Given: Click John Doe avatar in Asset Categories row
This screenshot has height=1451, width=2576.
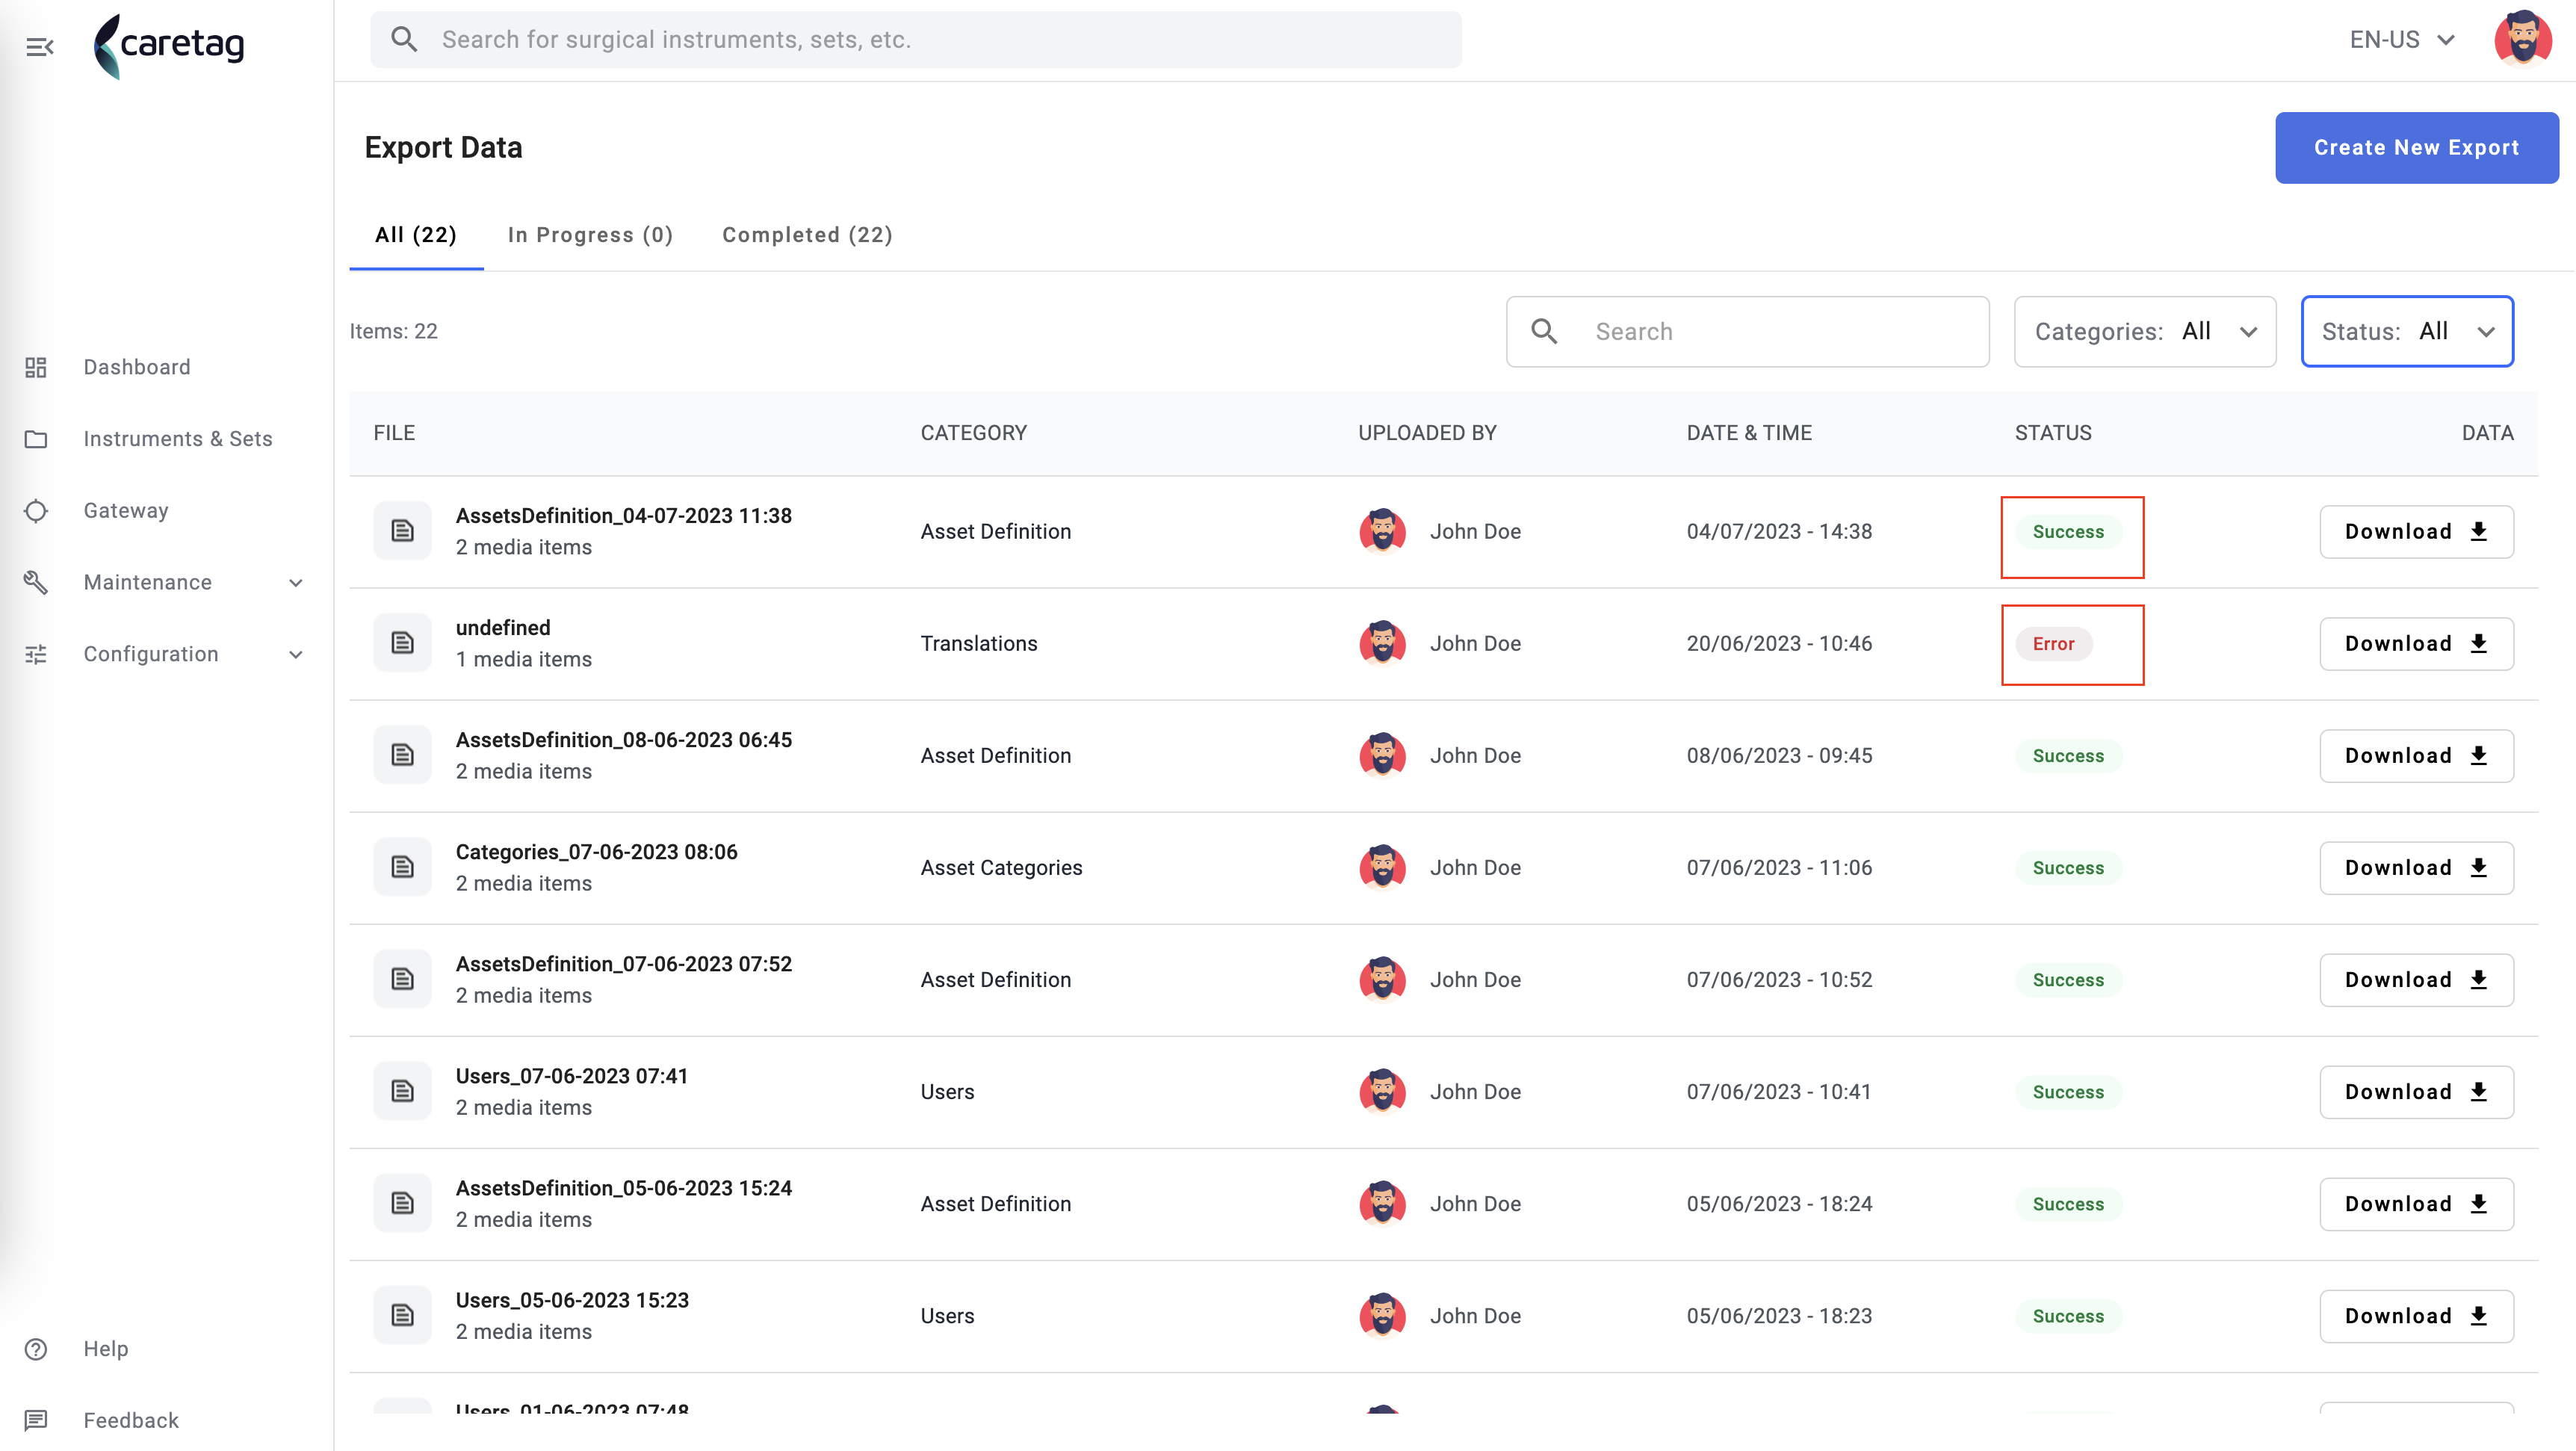Looking at the screenshot, I should [1382, 867].
